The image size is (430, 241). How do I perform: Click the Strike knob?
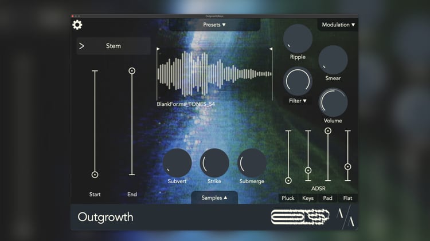tap(214, 163)
